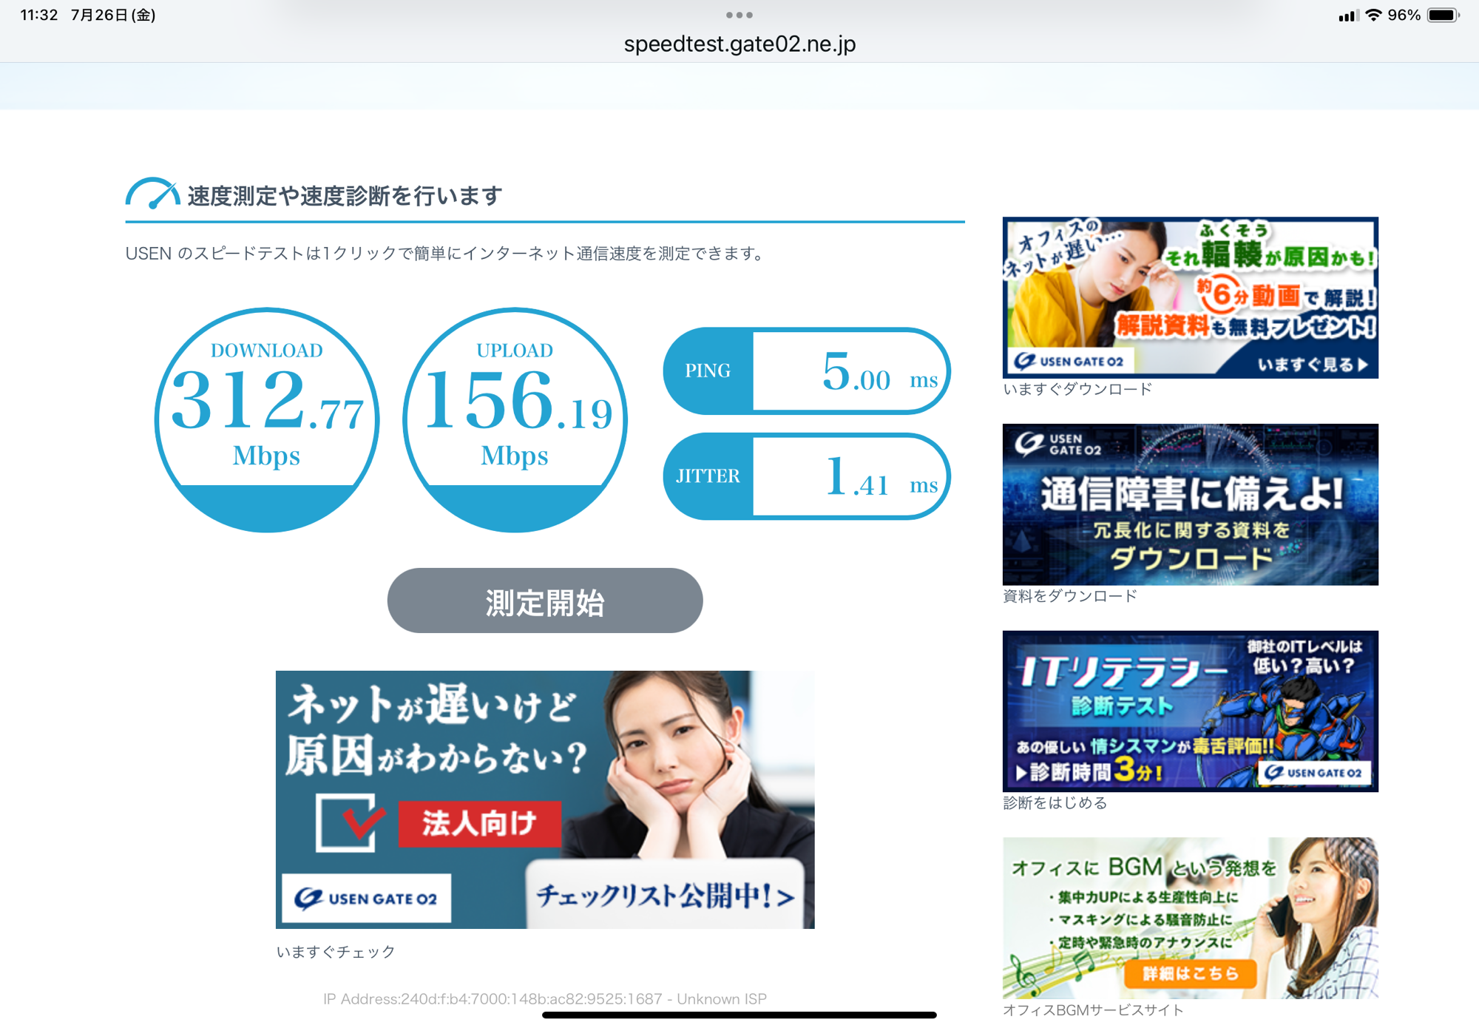Open the オフィスBGMサービスサイト link
Viewport: 1479px width, 1028px height.
click(x=1092, y=1010)
